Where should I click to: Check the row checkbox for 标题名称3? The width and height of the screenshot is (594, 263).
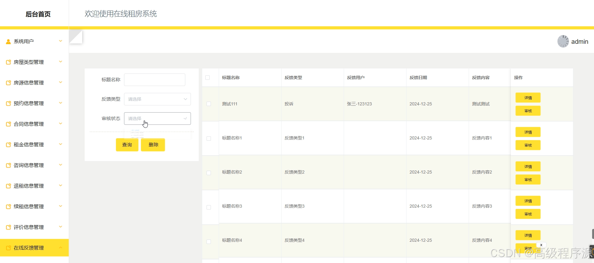[209, 207]
